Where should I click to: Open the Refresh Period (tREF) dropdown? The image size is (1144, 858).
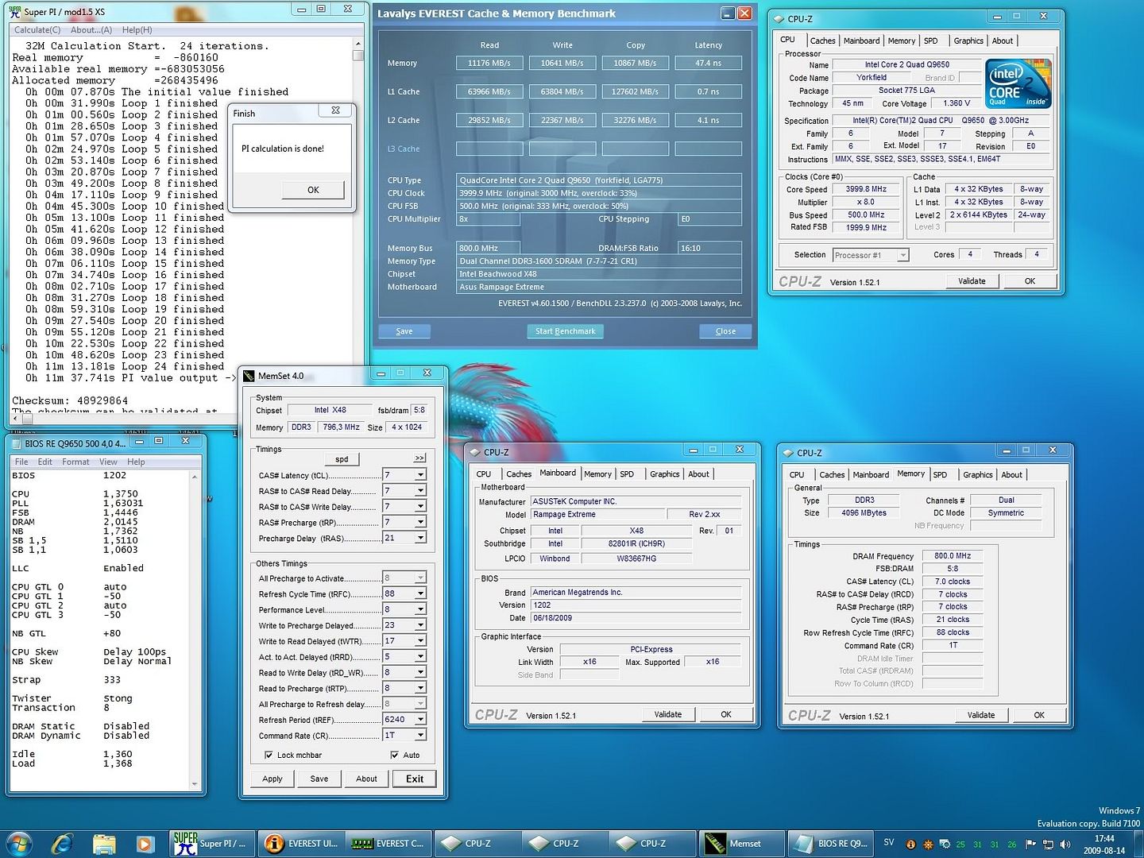click(420, 720)
